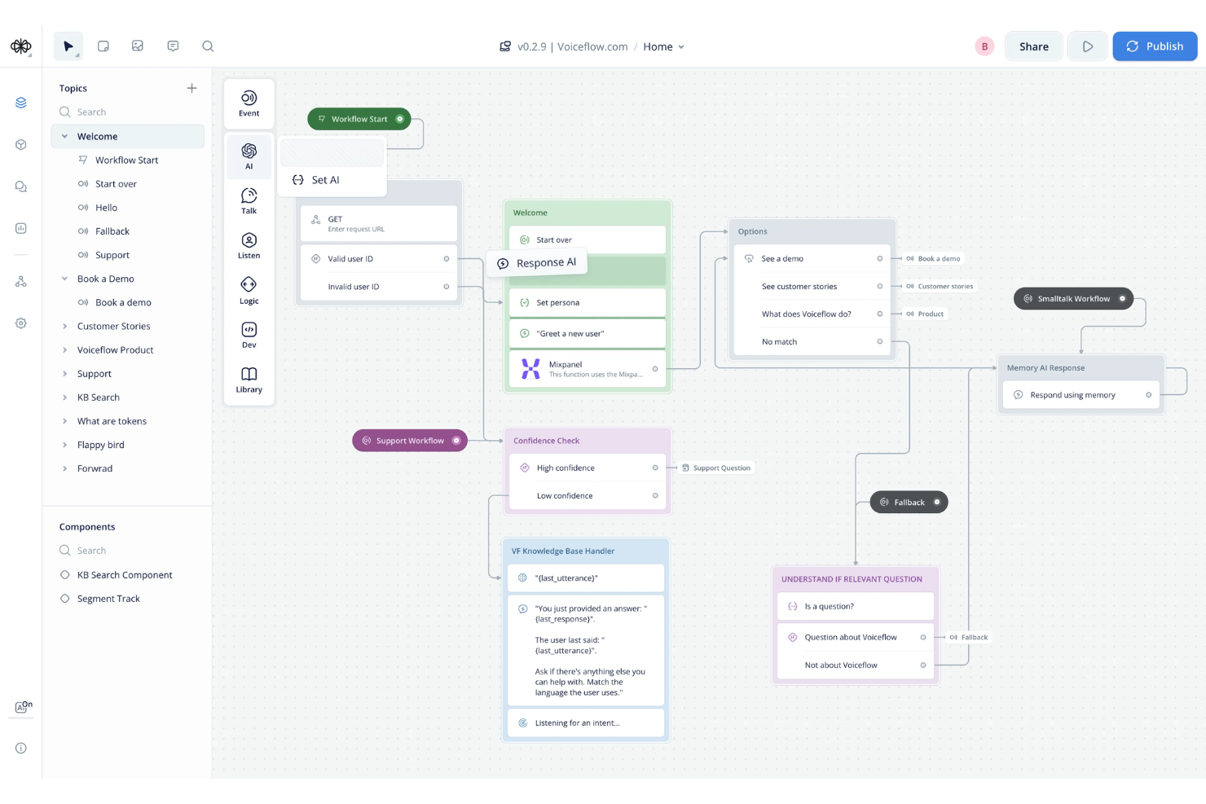Click the Publish button
Image resolution: width=1206 pixels, height=804 pixels.
[x=1155, y=46]
